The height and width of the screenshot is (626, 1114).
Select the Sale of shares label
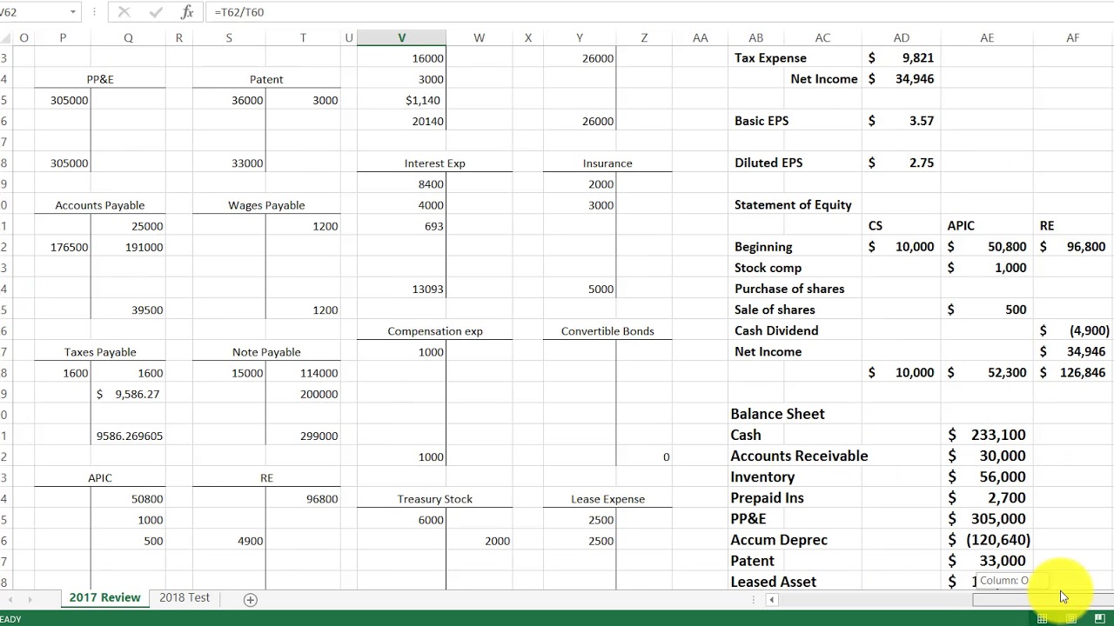coord(775,310)
